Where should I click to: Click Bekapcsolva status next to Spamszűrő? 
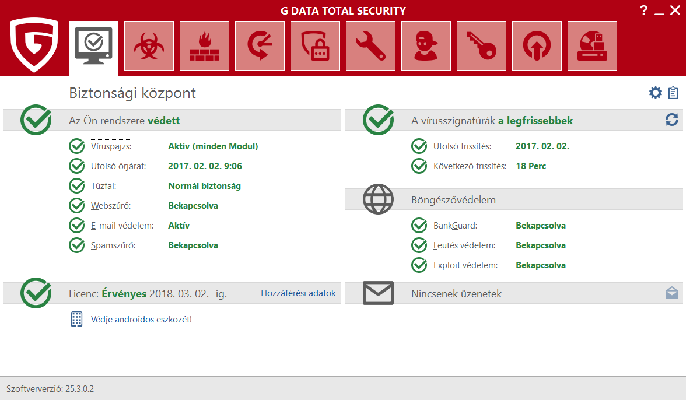coord(193,245)
